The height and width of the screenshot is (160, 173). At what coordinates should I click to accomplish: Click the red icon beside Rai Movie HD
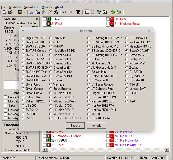click(x=112, y=140)
